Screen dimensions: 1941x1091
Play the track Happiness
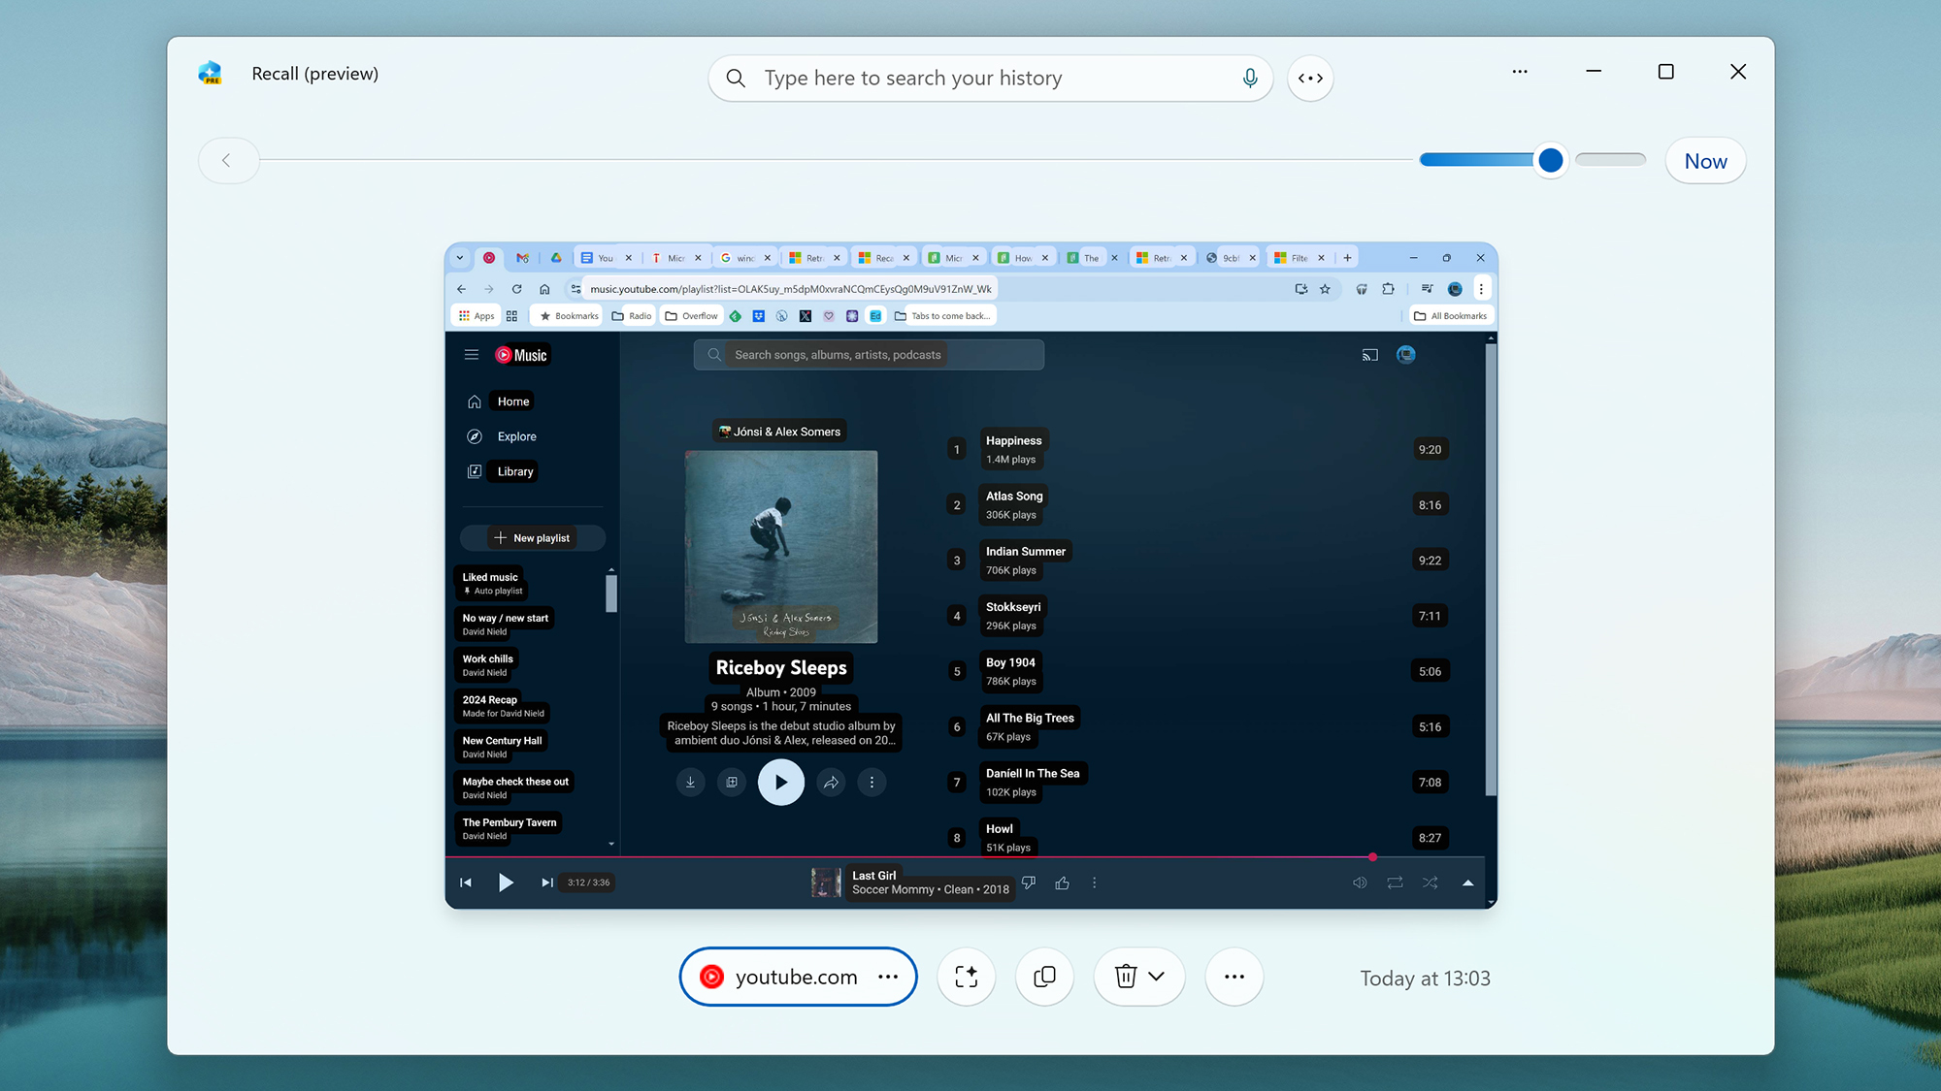[x=1013, y=440]
